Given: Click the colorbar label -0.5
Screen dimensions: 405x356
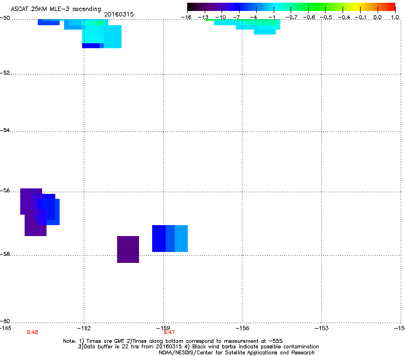Looking at the screenshot, I should coord(326,18).
